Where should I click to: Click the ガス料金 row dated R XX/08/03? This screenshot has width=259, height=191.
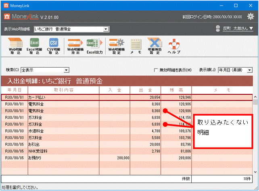pyautogui.click(x=127, y=138)
